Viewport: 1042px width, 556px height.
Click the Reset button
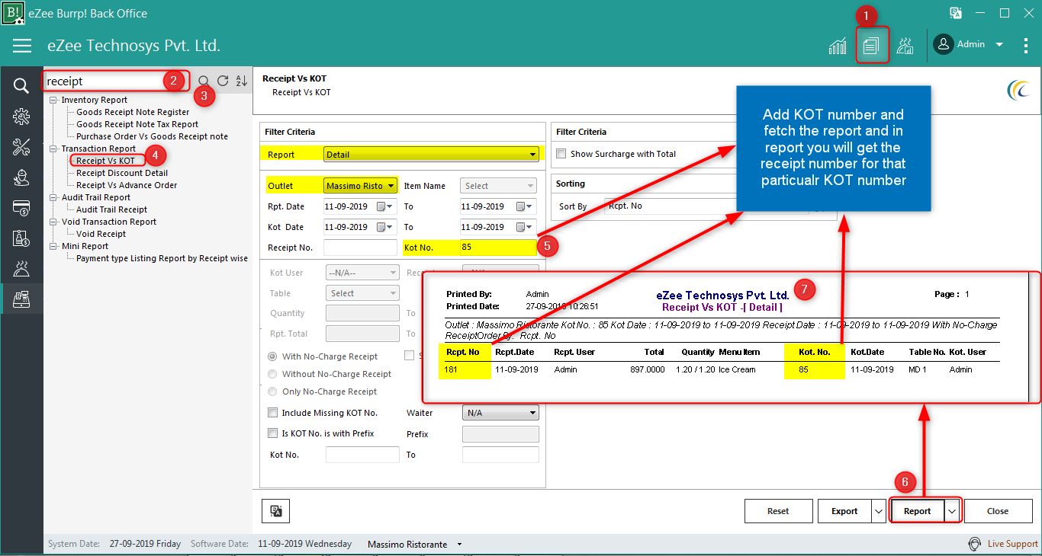(778, 511)
